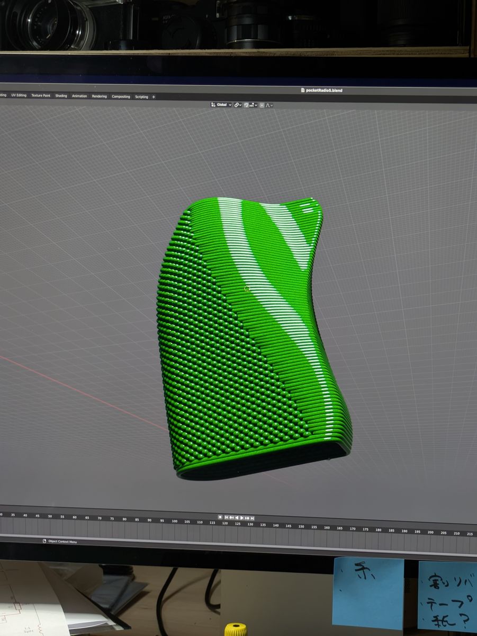This screenshot has width=477, height=636.
Task: Play the animation in reverse
Action: (x=237, y=517)
